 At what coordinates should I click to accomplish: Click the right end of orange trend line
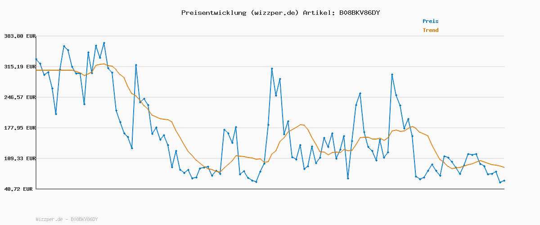504,167
